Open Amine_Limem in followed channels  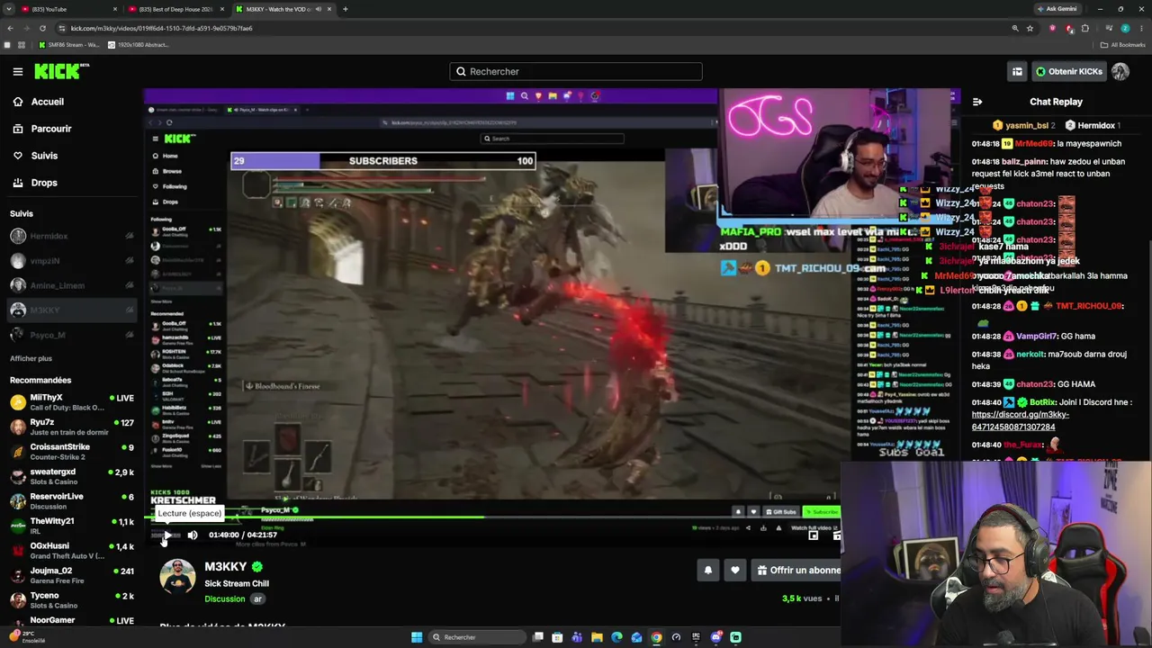72,285
